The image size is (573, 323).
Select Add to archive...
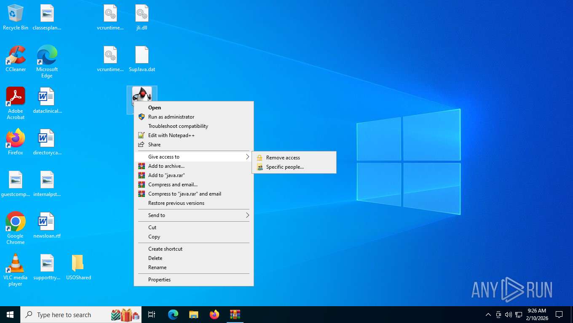coord(194,166)
